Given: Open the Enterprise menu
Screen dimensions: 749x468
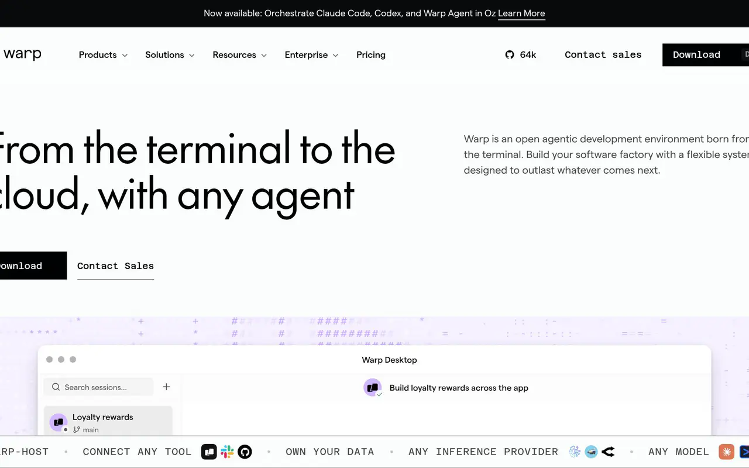Looking at the screenshot, I should pyautogui.click(x=312, y=54).
